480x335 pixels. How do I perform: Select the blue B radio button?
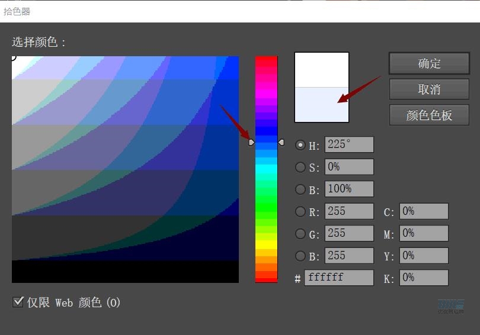point(300,256)
